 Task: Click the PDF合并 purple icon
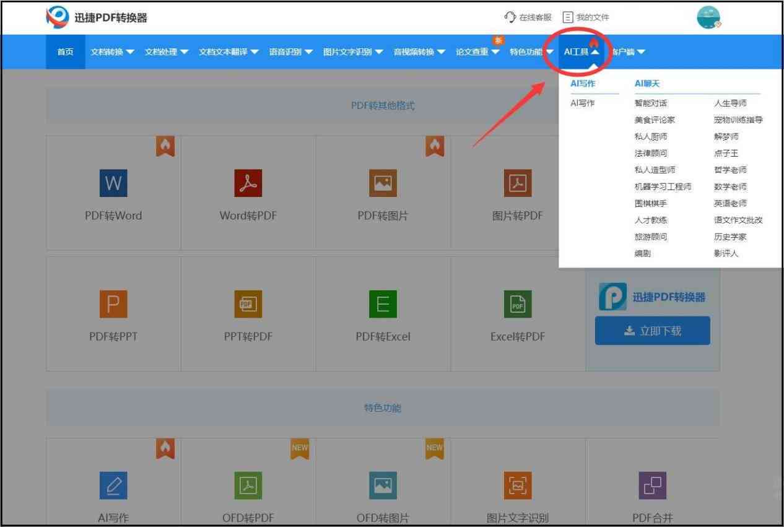click(x=653, y=486)
